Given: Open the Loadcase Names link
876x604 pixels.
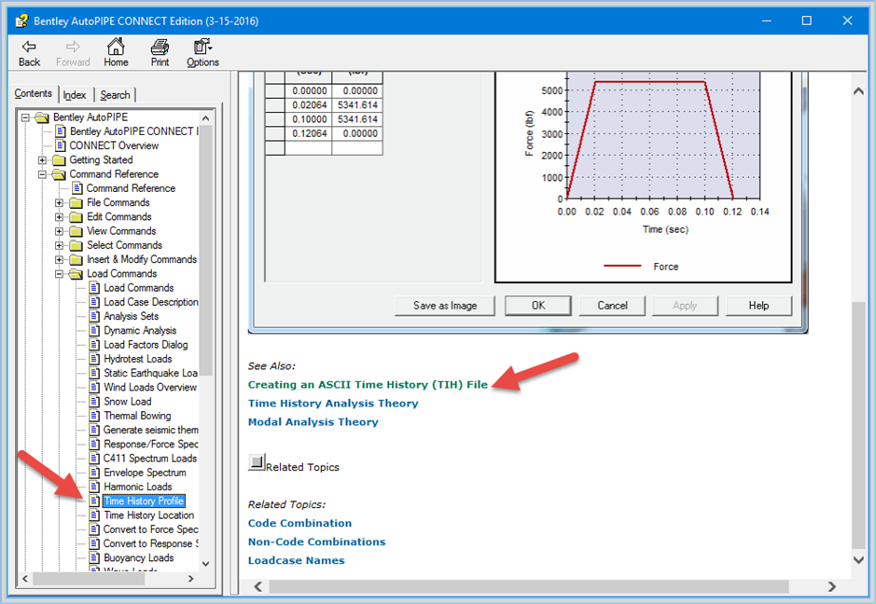Looking at the screenshot, I should 296,560.
